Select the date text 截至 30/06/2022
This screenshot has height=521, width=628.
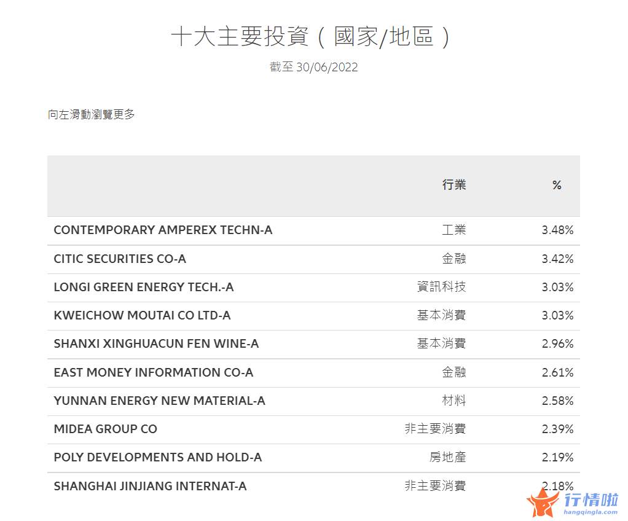point(313,67)
